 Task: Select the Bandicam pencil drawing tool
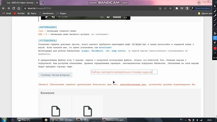click(x=215, y=11)
